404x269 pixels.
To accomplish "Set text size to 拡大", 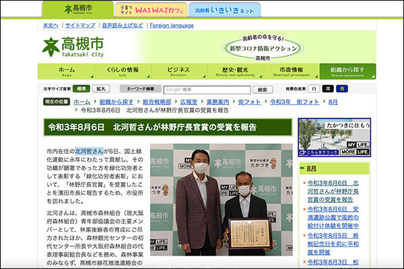I will pos(101,89).
